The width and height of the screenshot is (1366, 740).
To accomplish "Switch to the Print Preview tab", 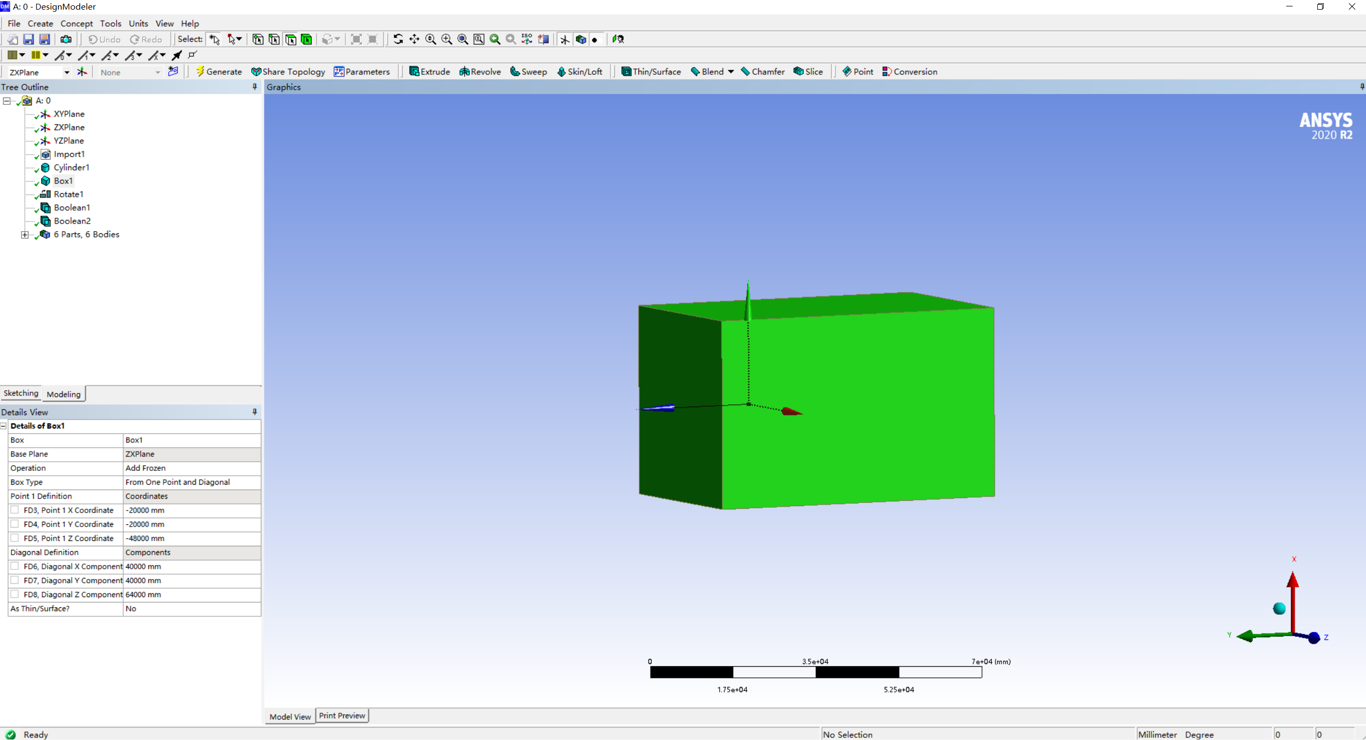I will [x=342, y=716].
